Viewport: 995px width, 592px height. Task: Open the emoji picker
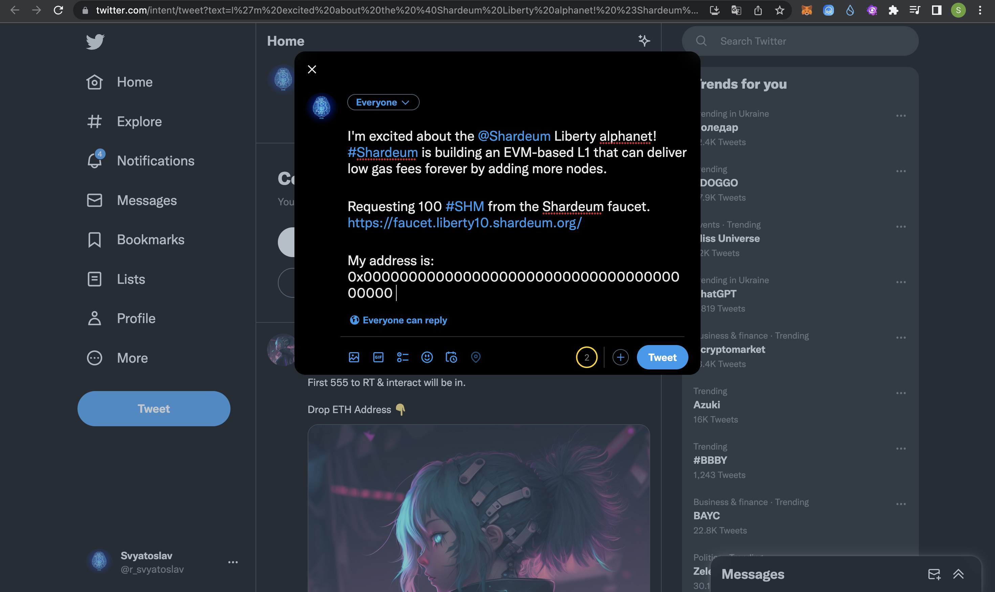[x=427, y=357]
